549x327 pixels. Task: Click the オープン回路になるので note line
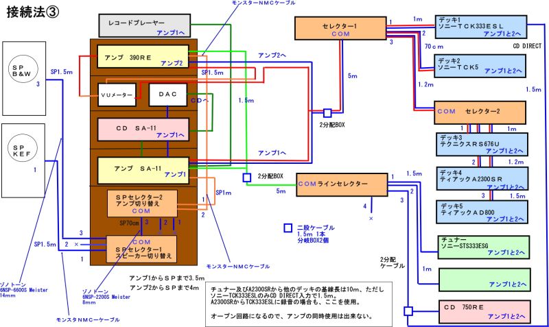291,316
